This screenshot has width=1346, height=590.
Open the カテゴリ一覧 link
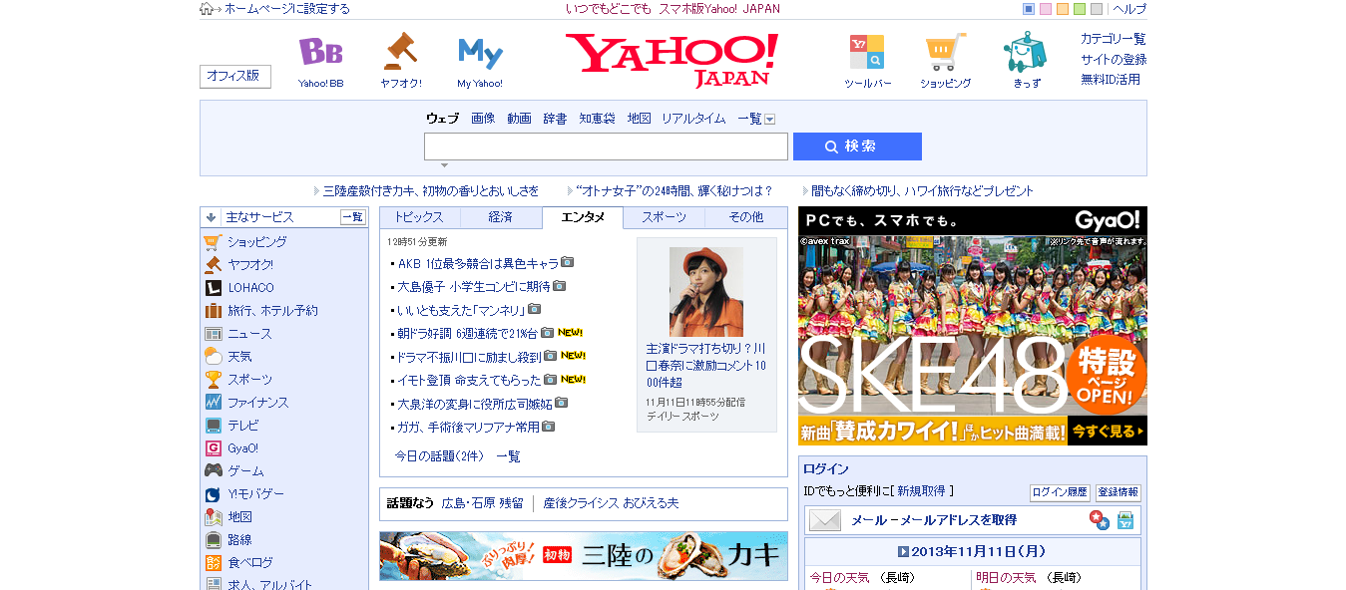coord(1114,39)
